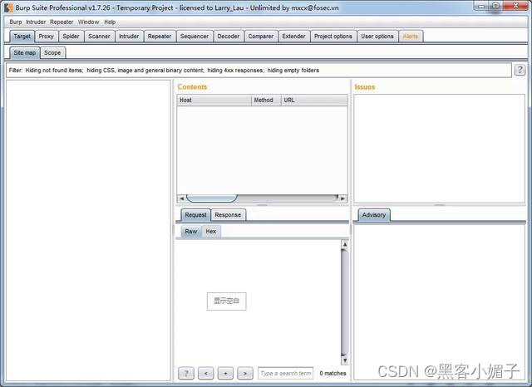532x387 pixels.
Task: Click Contents table left scroll arrow
Action: tap(181, 198)
